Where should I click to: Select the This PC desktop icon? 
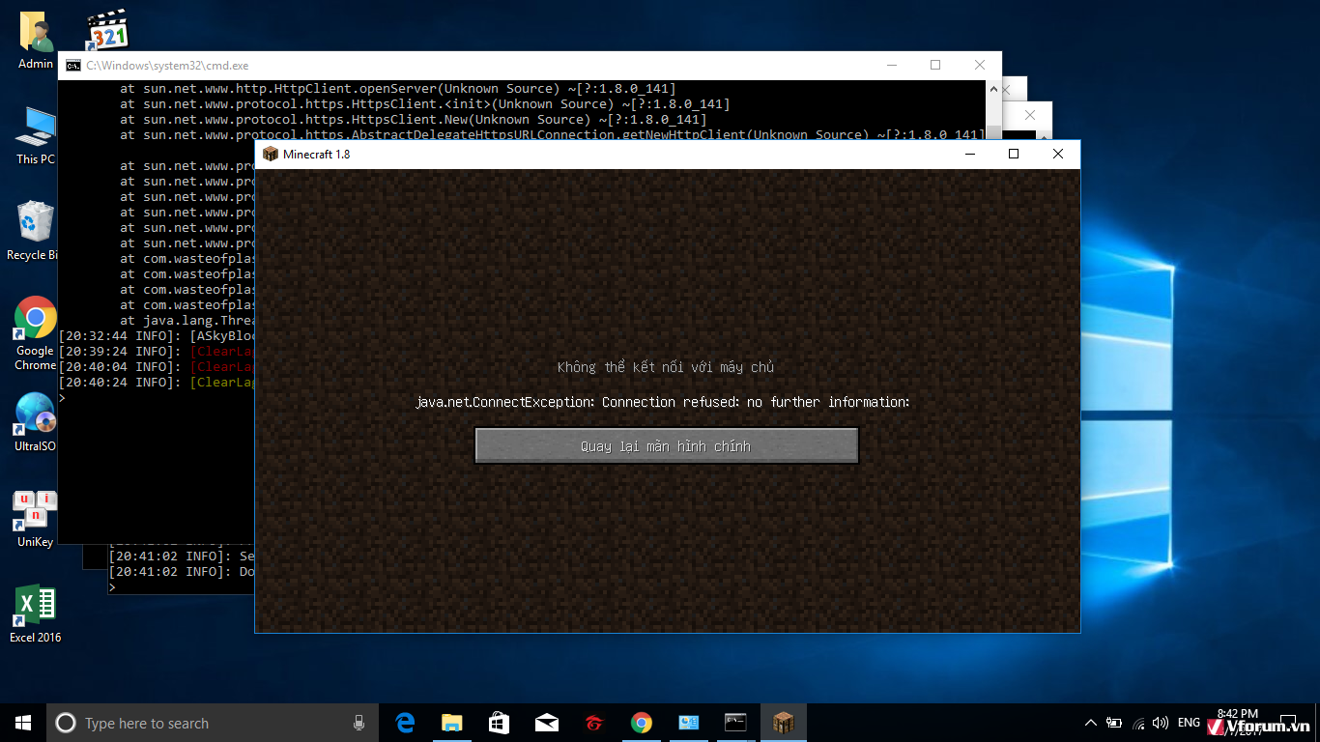36,135
